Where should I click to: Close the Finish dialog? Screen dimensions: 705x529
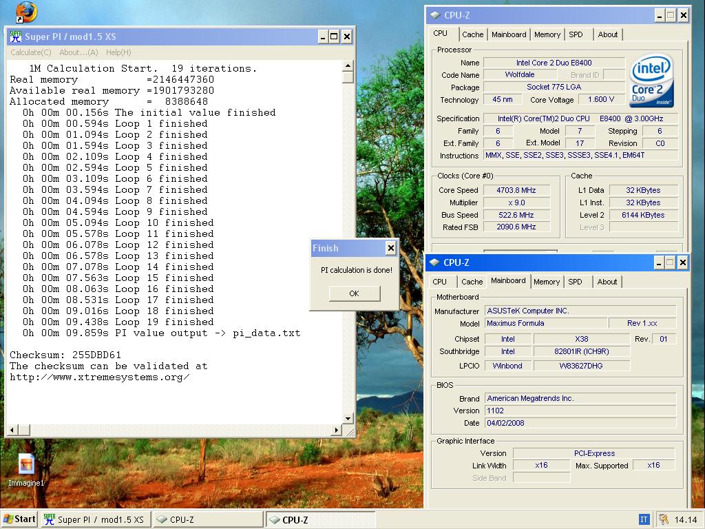point(391,248)
